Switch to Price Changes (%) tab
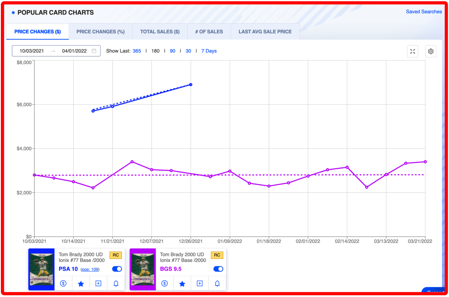 pyautogui.click(x=100, y=32)
